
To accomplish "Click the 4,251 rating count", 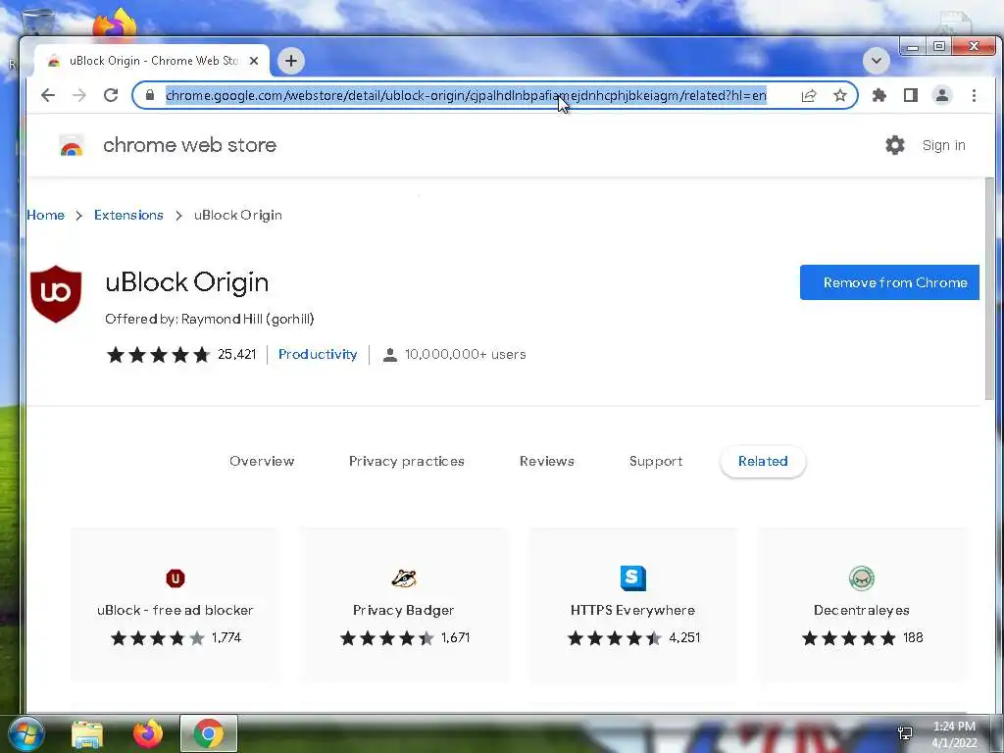I will pos(684,637).
